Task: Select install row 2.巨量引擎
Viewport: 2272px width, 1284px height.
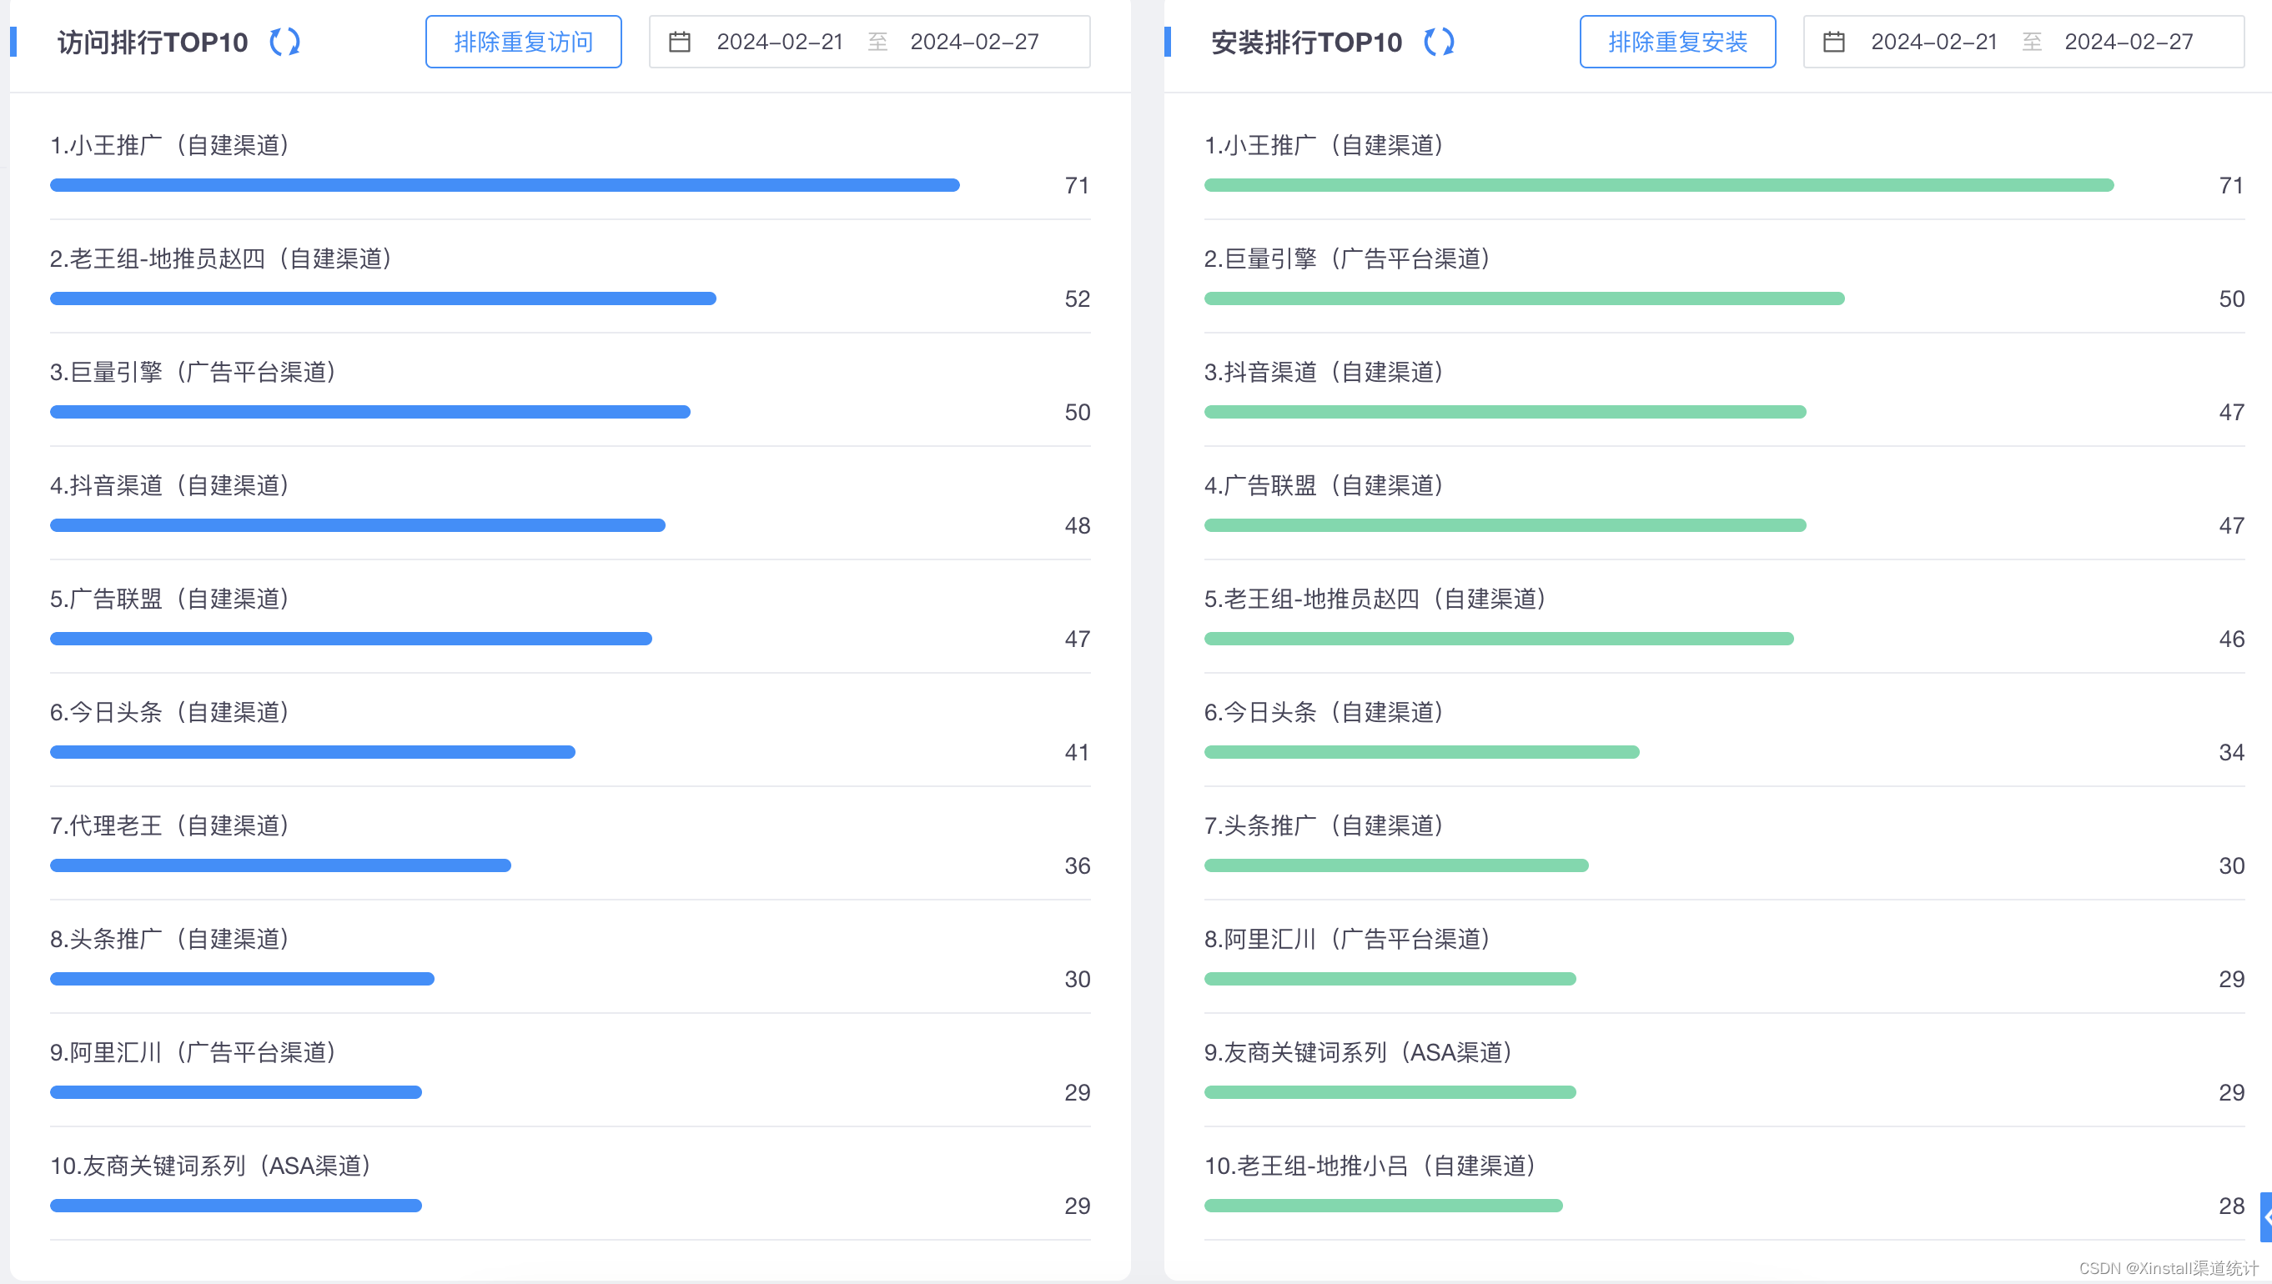Action: [1724, 277]
